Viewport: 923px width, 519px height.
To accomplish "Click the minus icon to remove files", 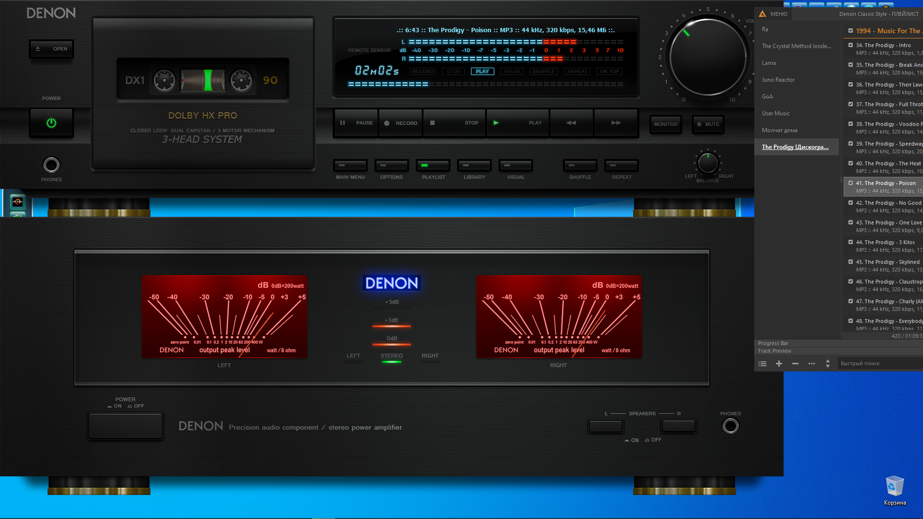I will 795,364.
